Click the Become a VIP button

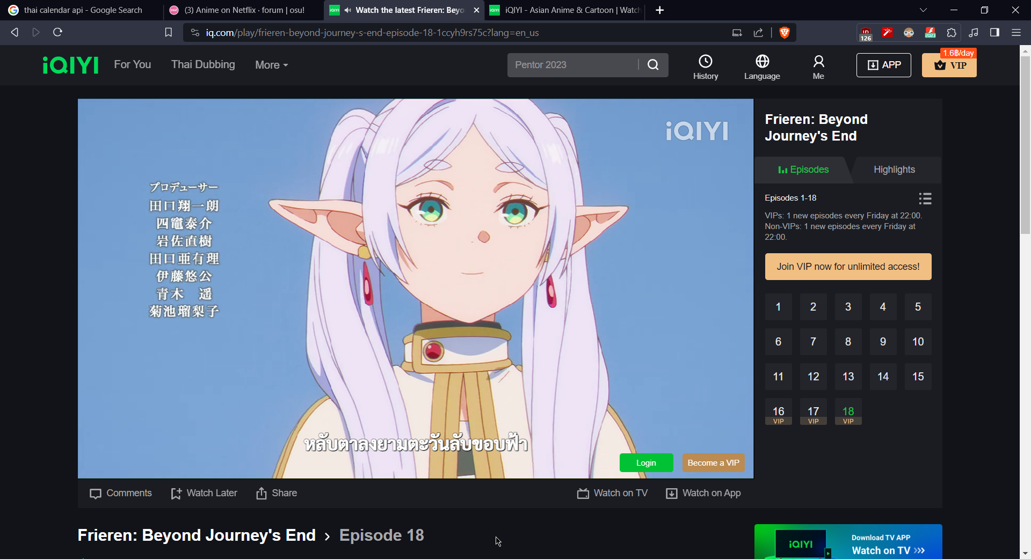713,463
